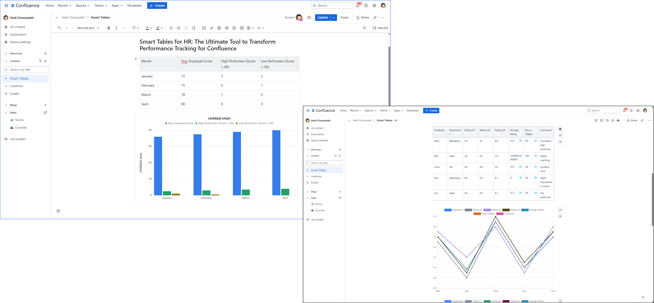Click the Search by title field in the left sidebar
Screen dimensions: 654x303
(26, 70)
